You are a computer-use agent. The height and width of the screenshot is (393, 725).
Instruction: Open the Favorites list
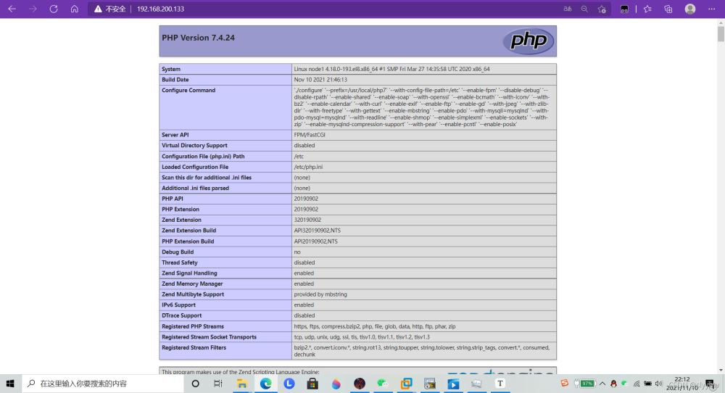pyautogui.click(x=647, y=9)
